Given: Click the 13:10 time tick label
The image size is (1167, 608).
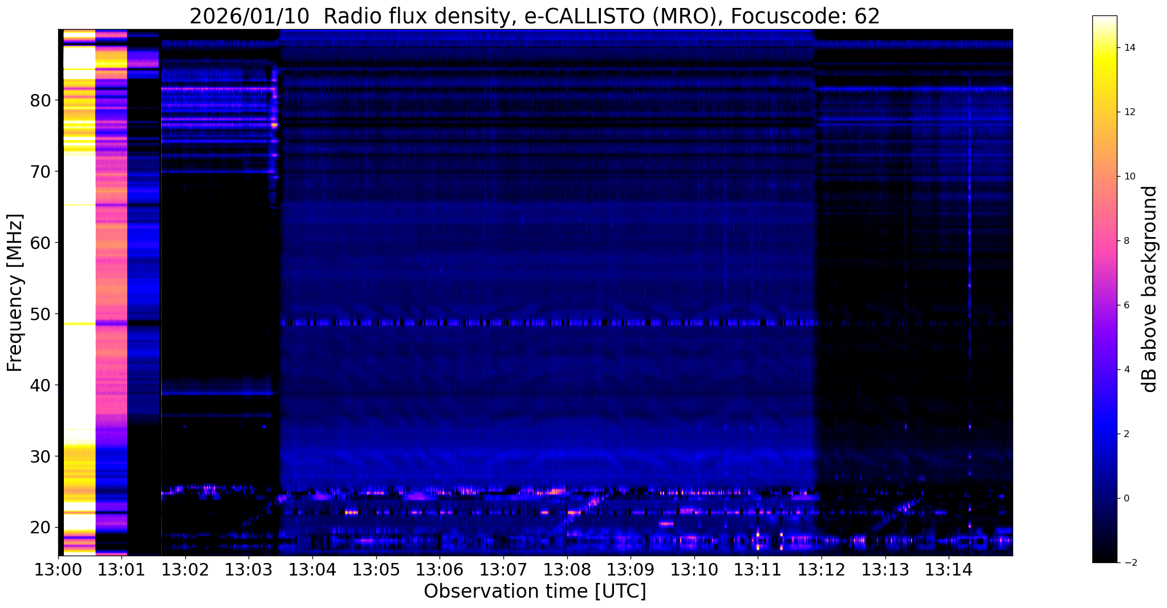Looking at the screenshot, I should pyautogui.click(x=694, y=569).
